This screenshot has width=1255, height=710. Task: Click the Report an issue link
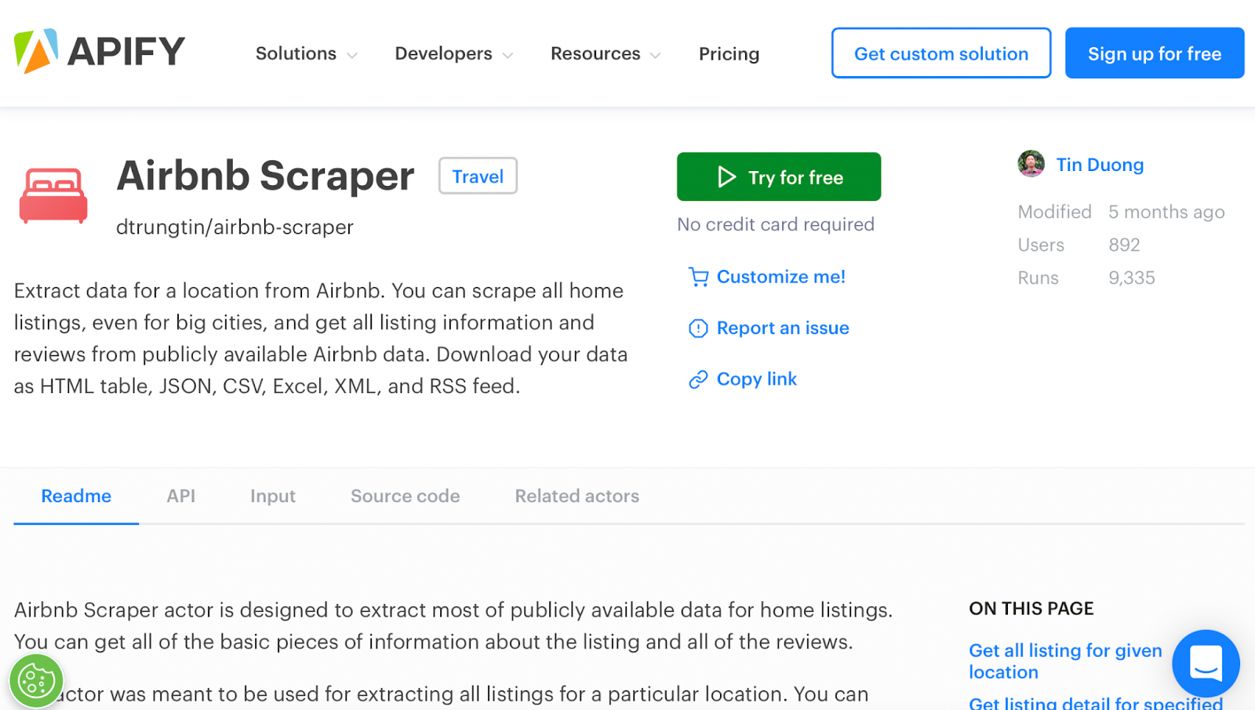click(783, 328)
